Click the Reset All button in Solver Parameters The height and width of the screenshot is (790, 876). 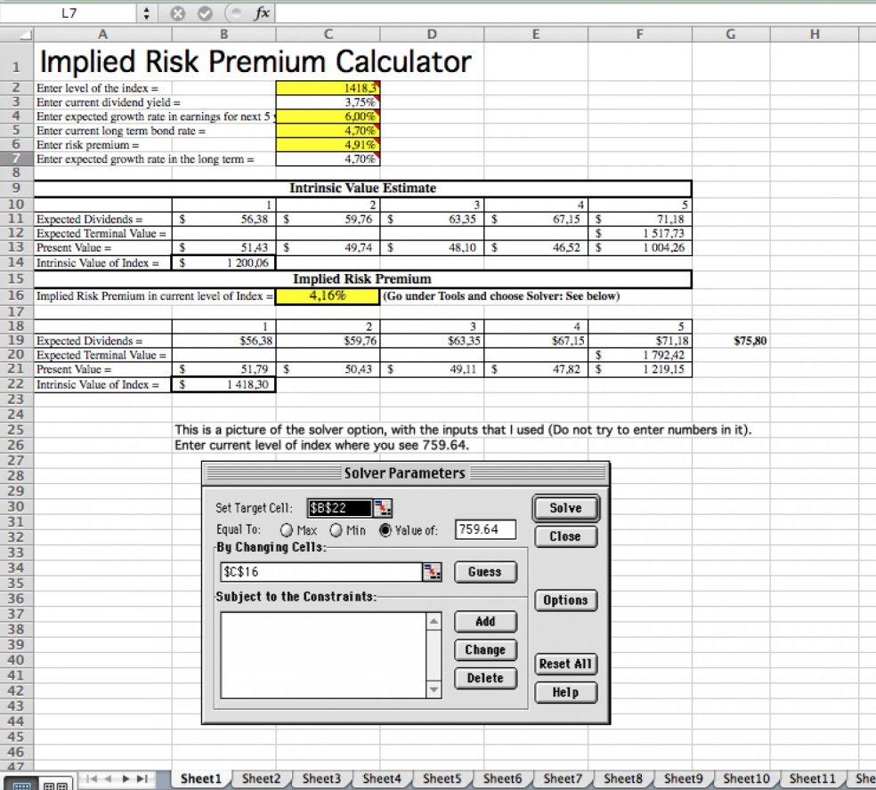pyautogui.click(x=565, y=664)
